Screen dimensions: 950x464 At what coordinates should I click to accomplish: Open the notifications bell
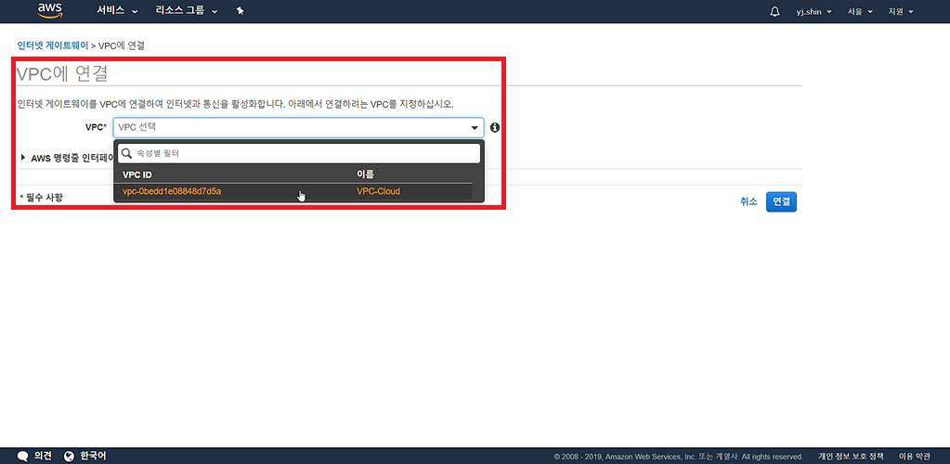click(774, 11)
